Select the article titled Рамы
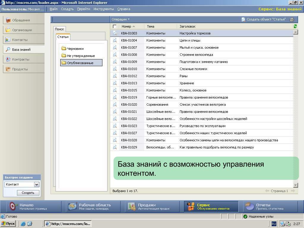 click(183, 76)
